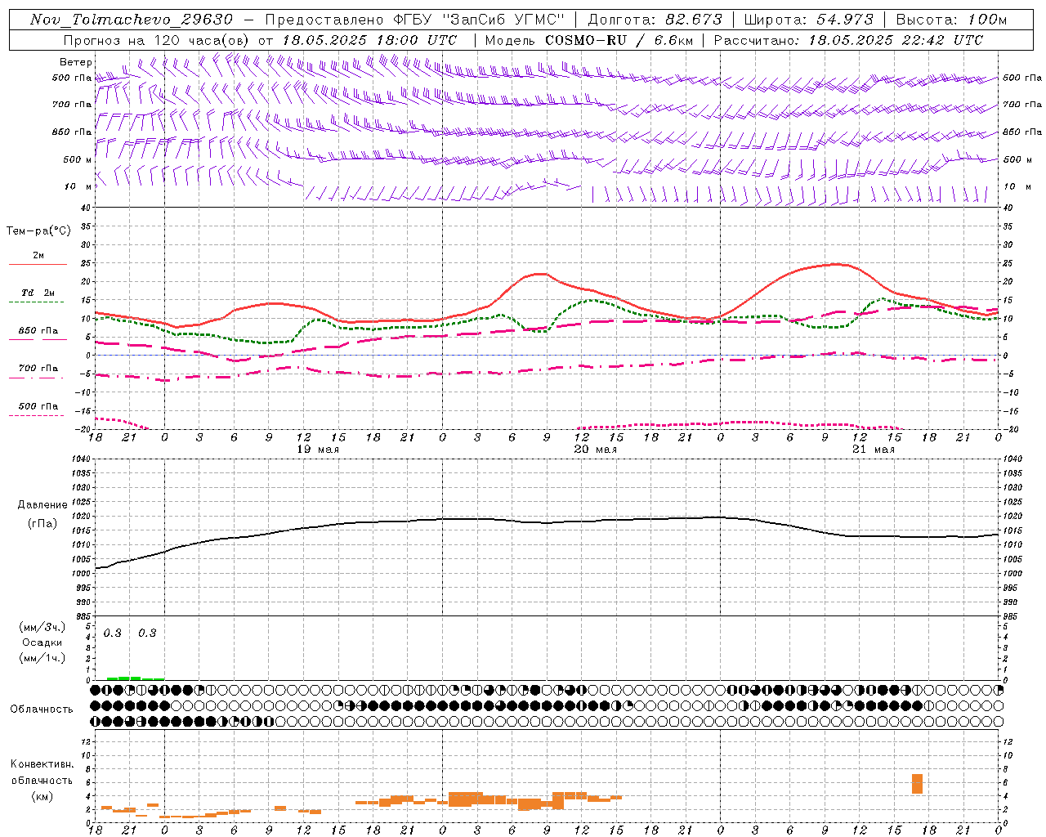Click the Давление pressure panel label

(42, 505)
